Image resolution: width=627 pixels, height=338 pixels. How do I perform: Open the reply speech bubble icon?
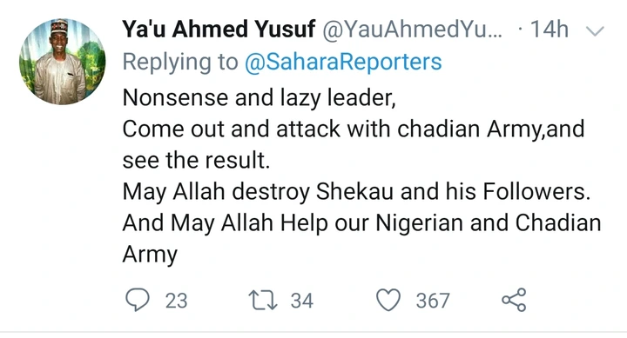click(138, 300)
